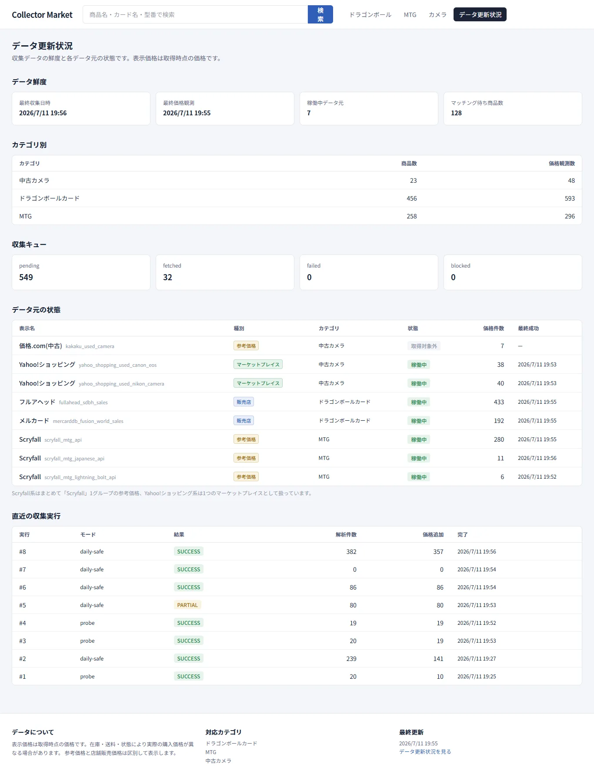Click the 解析件数 value 382 for run #8
594x778 pixels.
[x=351, y=552]
